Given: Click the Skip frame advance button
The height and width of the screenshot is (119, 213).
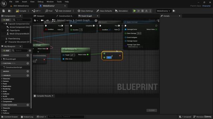Looking at the screenshot, I should click(x=138, y=11).
